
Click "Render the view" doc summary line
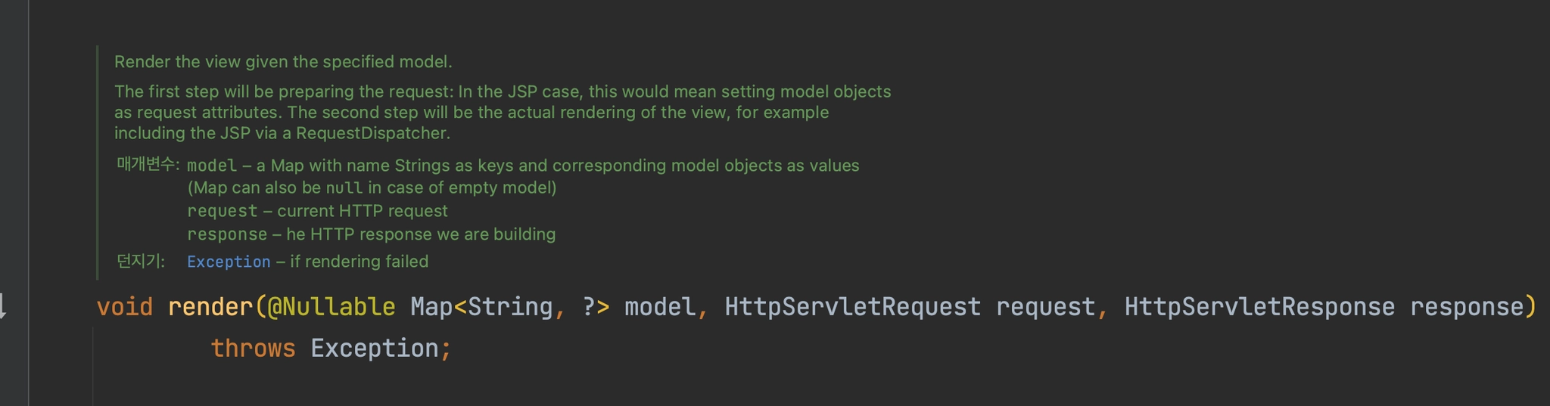[283, 62]
